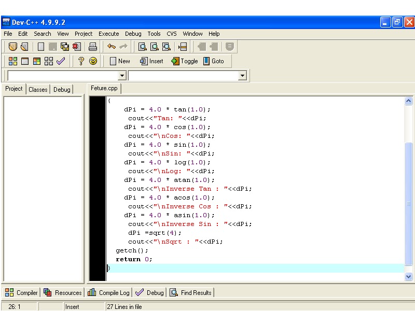Click the Run window icon

pyautogui.click(x=24, y=61)
